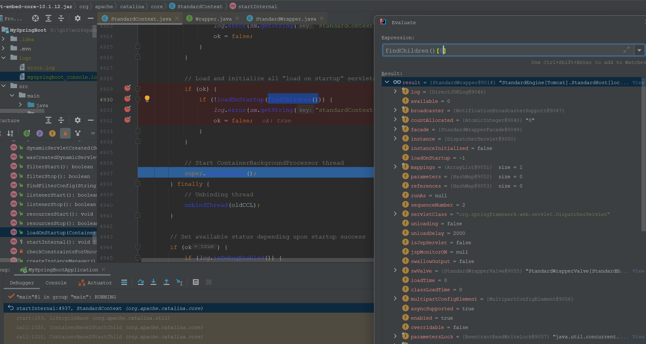Toggle the Show non-public lock filter
The image size is (646, 344).
65,133
